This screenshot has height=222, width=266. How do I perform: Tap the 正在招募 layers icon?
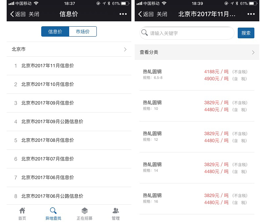(x=84, y=211)
